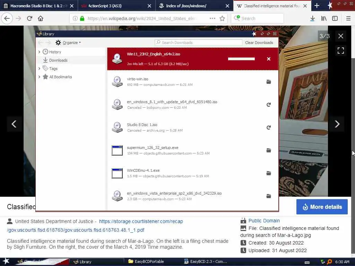This screenshot has height=266, width=355.
Task: Switch to Library window in taskbar
Action: tap(96, 262)
